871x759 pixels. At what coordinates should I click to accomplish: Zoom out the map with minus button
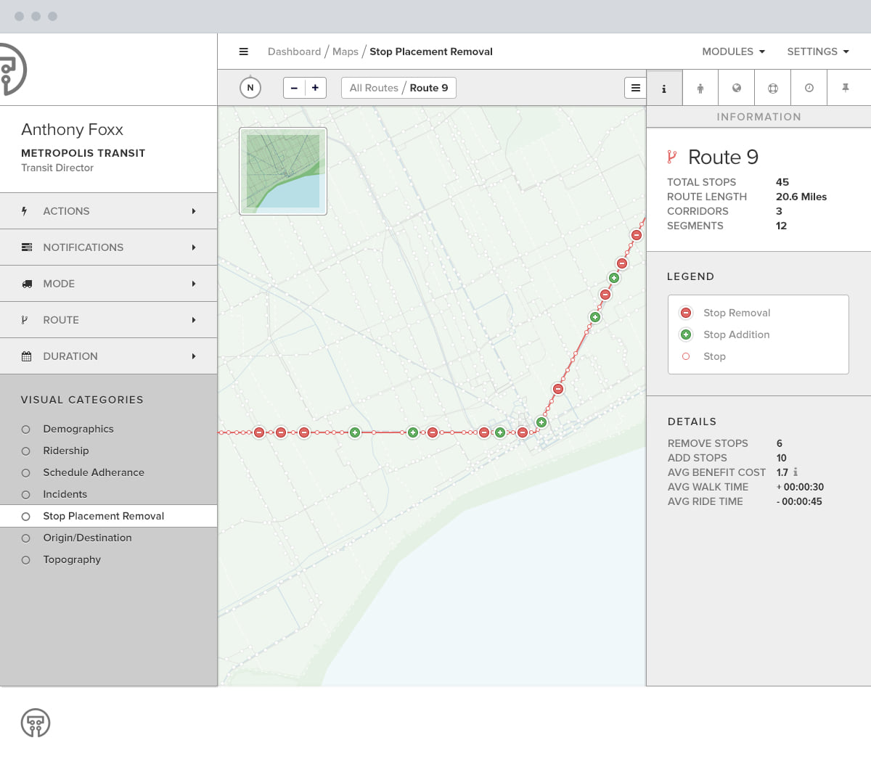coord(294,88)
